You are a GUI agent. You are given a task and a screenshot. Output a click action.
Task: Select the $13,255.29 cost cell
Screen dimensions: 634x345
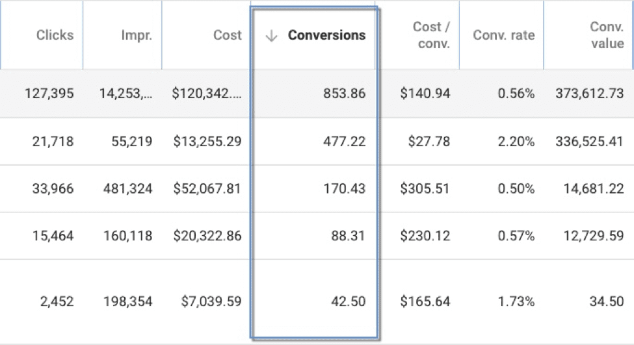(x=207, y=141)
